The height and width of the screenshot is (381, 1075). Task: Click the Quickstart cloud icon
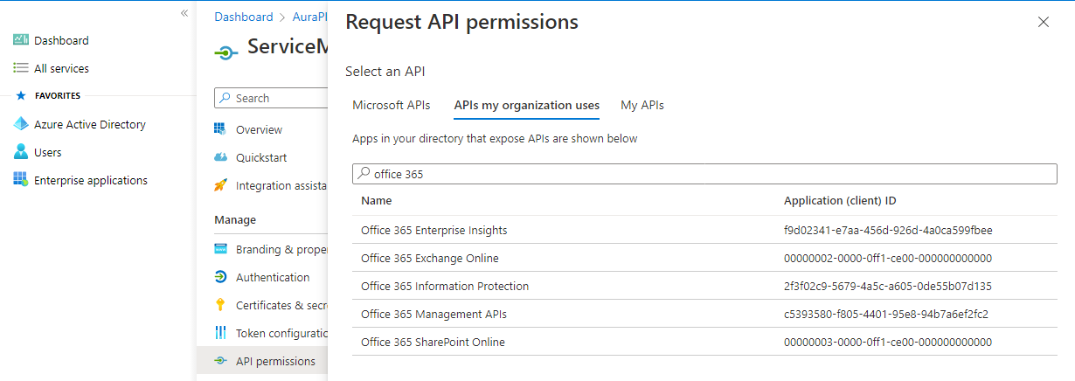coord(220,157)
